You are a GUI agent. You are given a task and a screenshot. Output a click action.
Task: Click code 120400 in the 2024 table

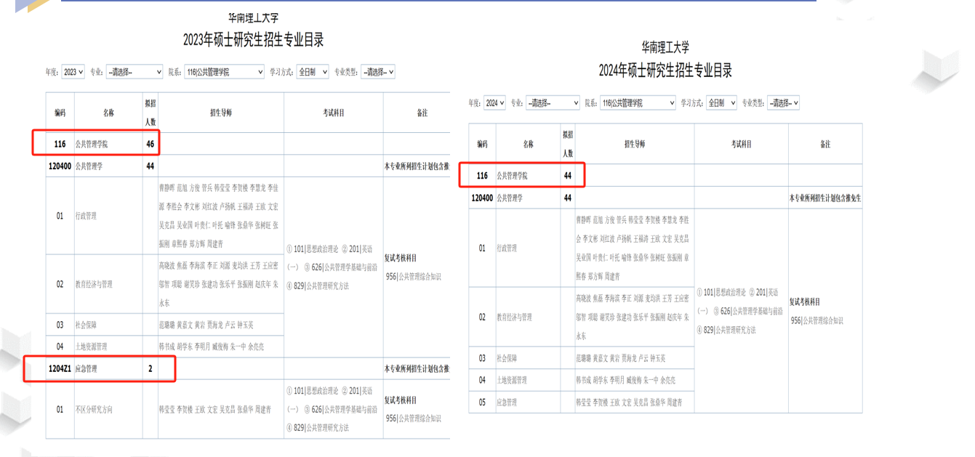pos(482,198)
